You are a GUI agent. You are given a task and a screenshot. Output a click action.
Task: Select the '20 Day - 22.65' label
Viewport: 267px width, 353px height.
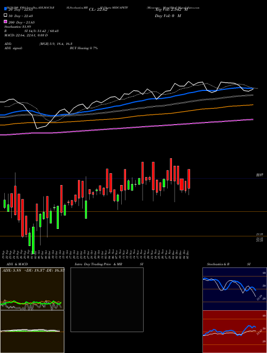(21, 10)
